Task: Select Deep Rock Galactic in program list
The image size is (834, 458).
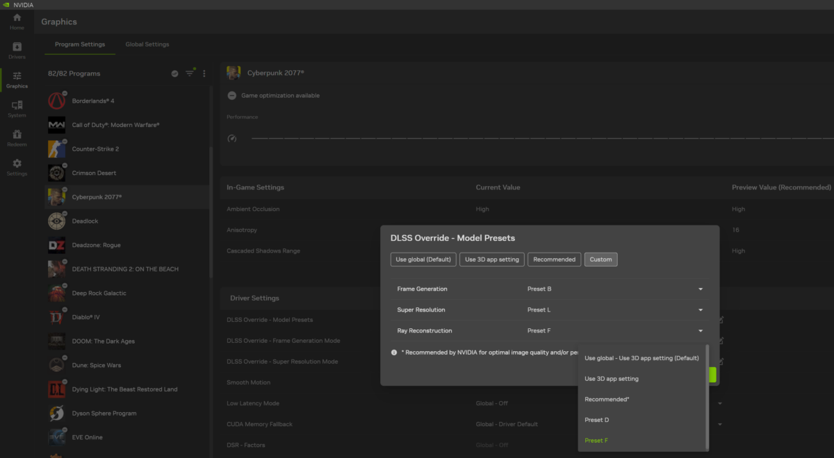Action: click(127, 293)
